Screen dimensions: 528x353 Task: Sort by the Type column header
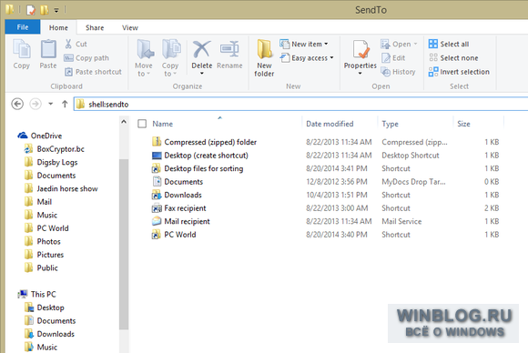pos(390,124)
